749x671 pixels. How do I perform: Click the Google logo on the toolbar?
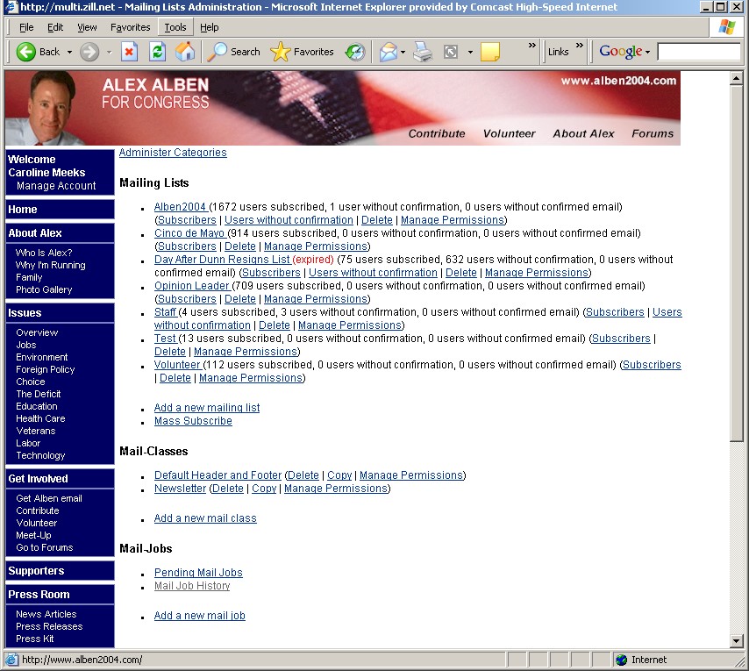point(621,52)
